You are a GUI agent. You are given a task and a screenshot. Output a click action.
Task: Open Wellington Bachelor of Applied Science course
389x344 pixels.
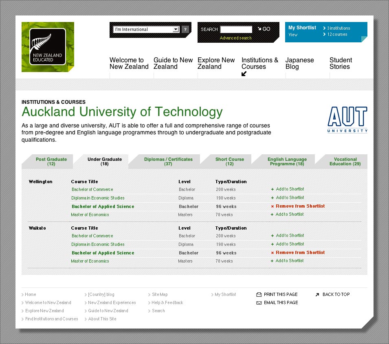[103, 206]
